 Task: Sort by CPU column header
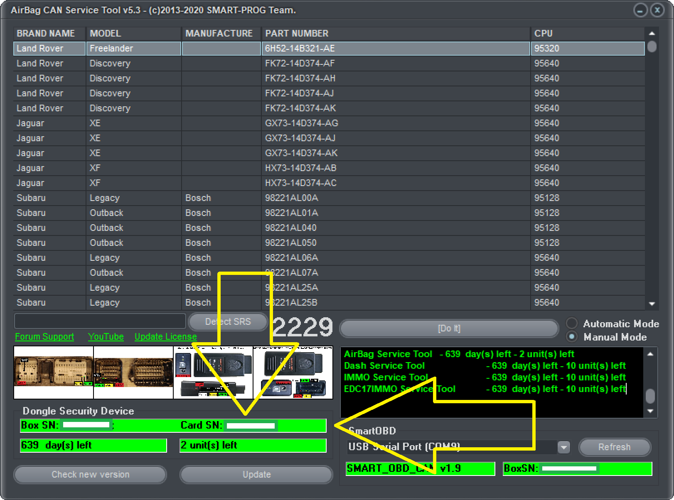(x=588, y=33)
